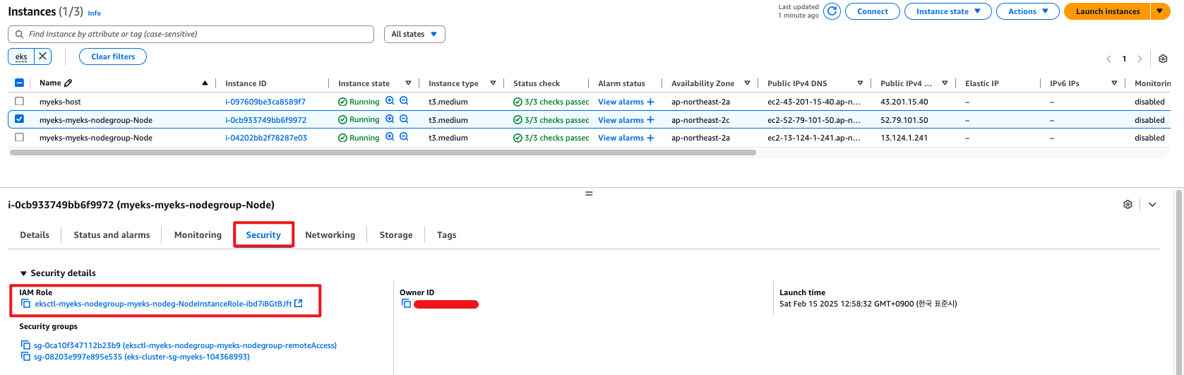Open the Tags tab

[446, 235]
